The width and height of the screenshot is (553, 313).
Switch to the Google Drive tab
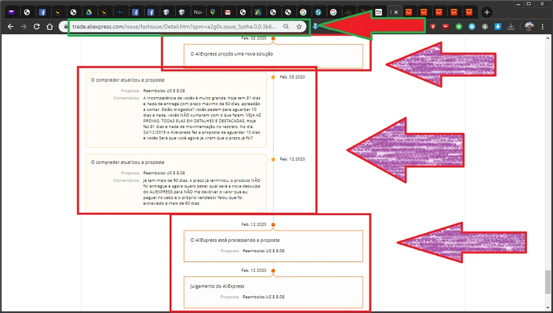[x=89, y=12]
